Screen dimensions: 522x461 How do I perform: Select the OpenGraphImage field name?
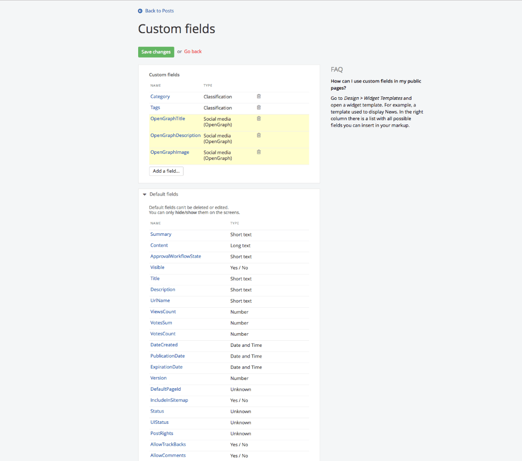pos(170,152)
